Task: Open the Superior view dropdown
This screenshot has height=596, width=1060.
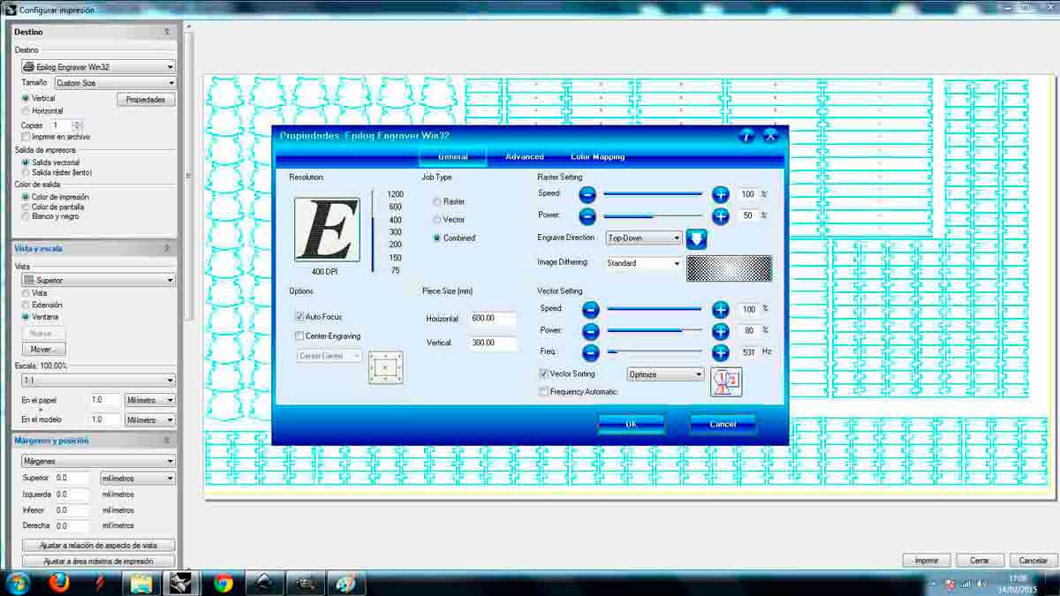Action: point(98,280)
